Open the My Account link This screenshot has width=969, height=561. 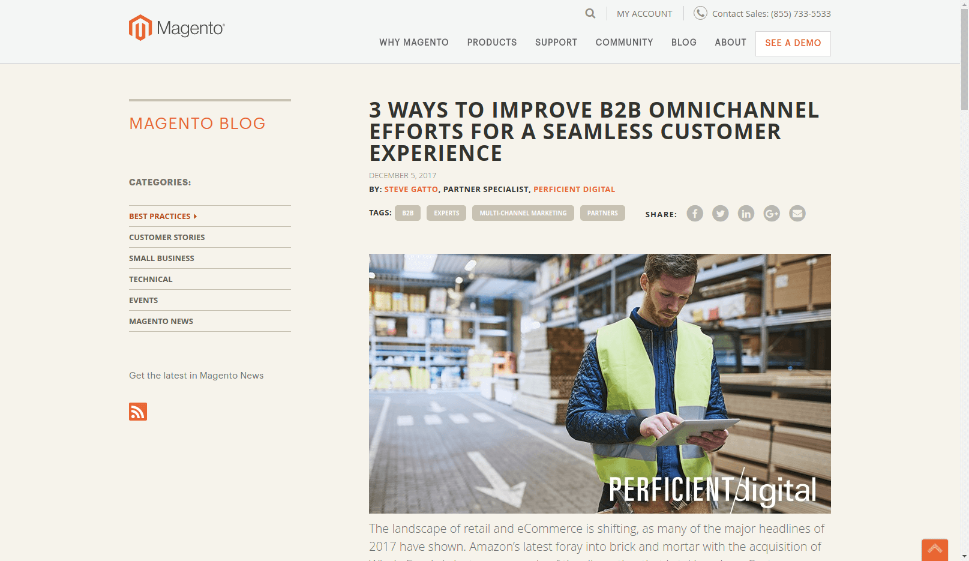click(x=644, y=14)
